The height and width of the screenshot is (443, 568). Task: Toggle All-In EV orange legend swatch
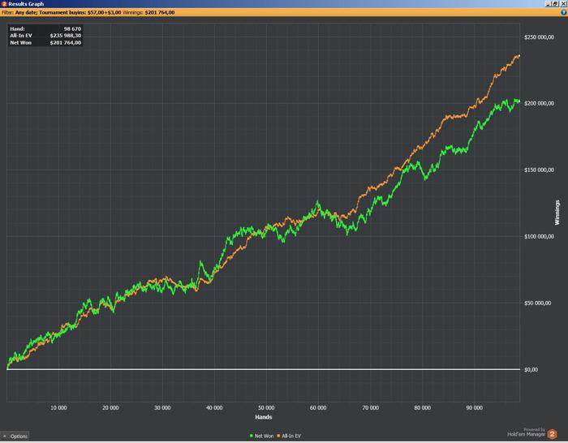pos(278,436)
